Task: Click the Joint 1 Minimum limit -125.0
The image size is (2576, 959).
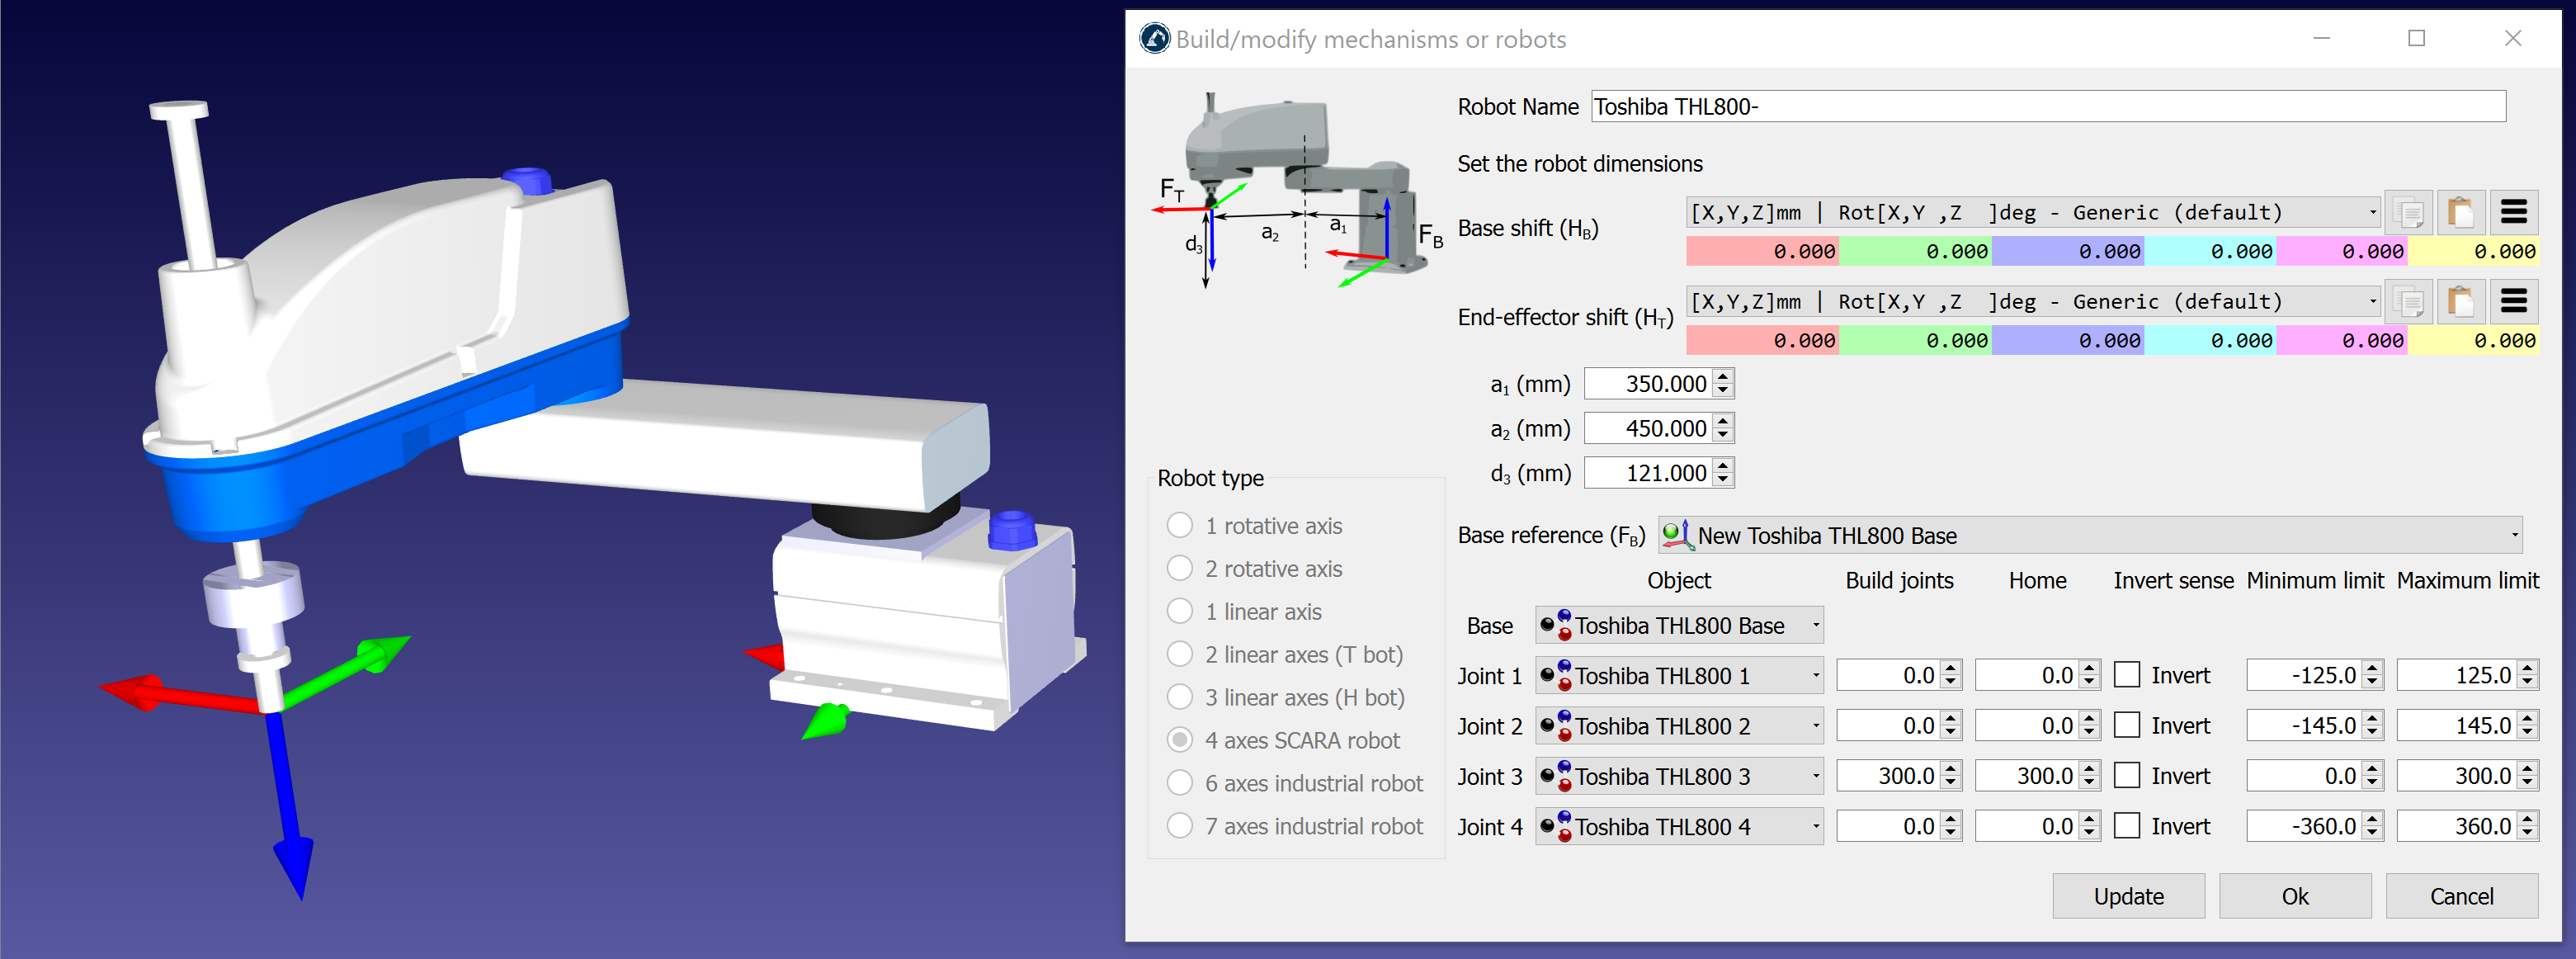Action: (2306, 676)
